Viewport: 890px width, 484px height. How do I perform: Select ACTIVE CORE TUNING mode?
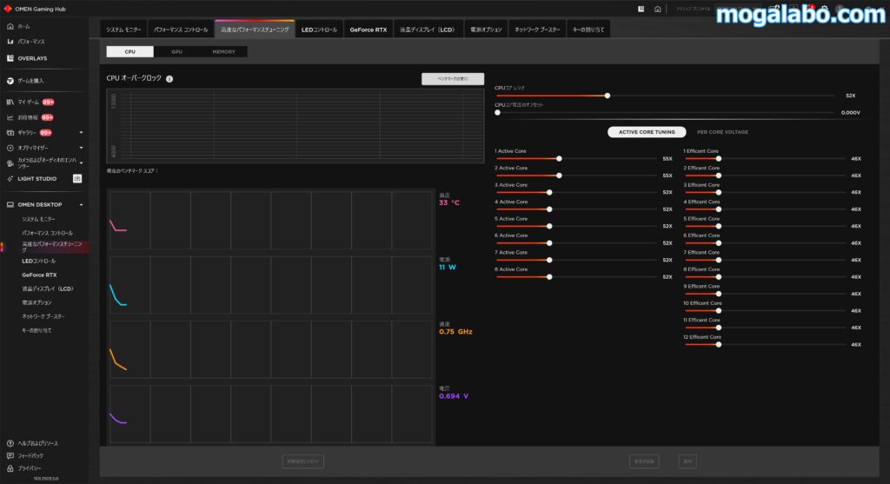point(647,132)
